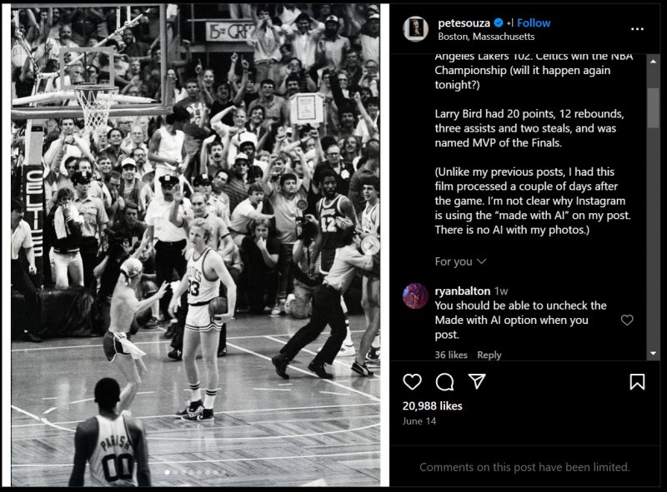Expand the 'For you' comments sort dropdown
The height and width of the screenshot is (492, 667).
coord(460,261)
